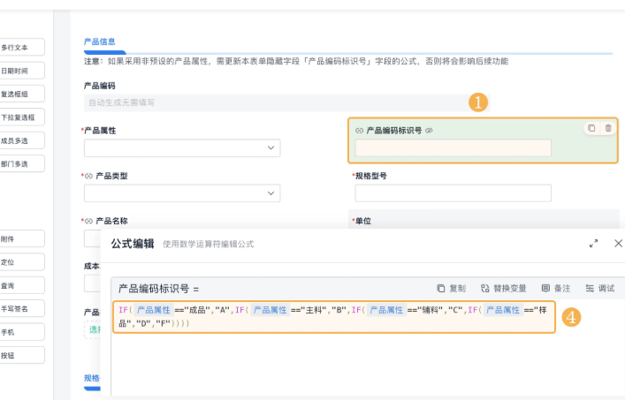Open the 产品属性 dropdown
Viewport: 625px width, 400px height.
coord(182,148)
